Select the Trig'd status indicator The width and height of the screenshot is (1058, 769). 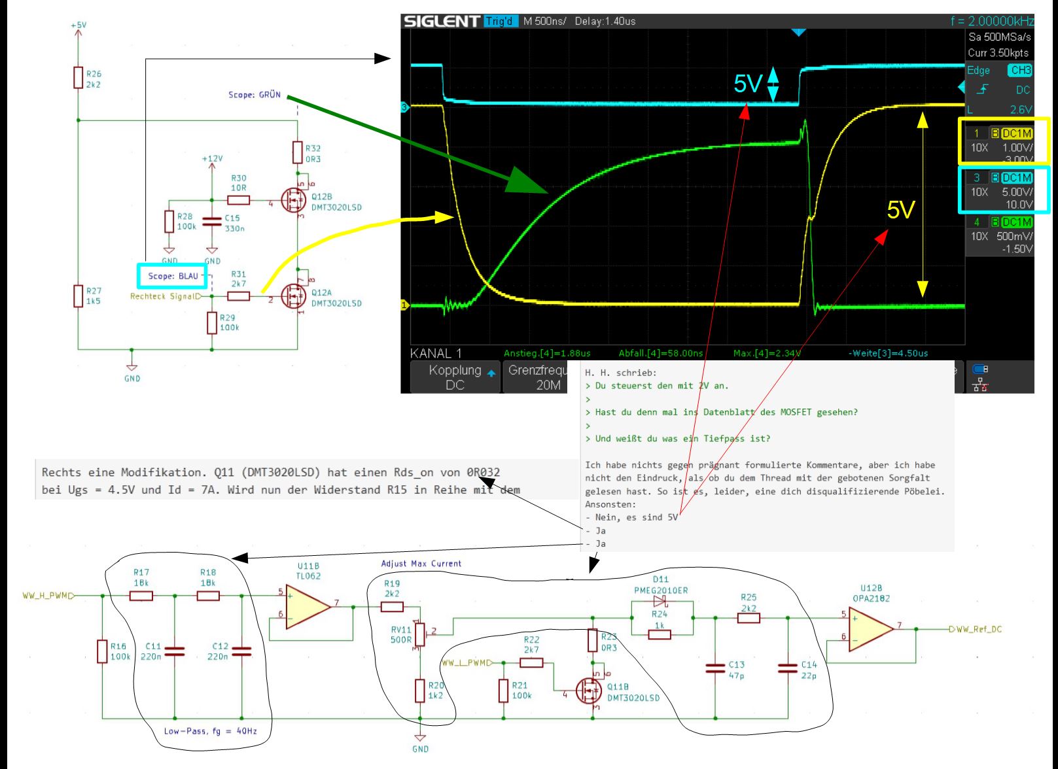pos(499,21)
